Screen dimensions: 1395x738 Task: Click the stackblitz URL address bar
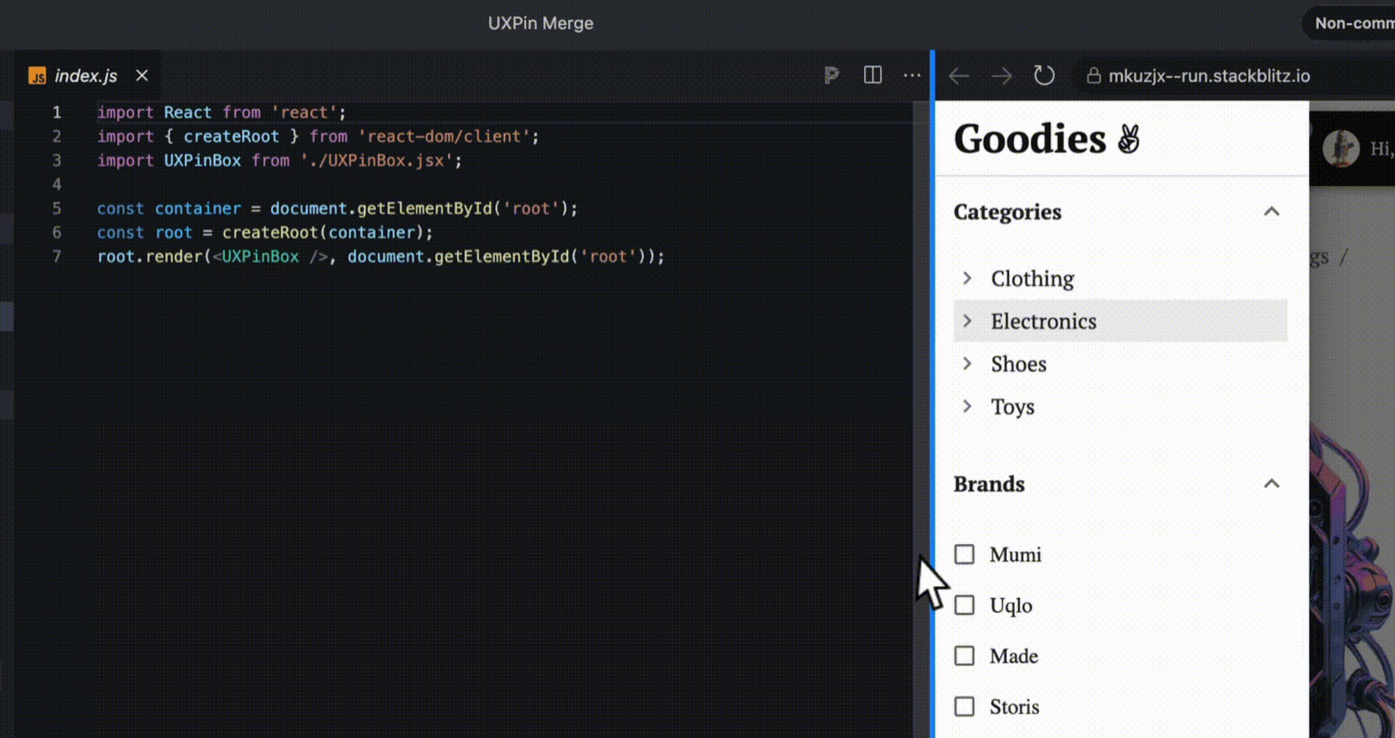click(1209, 76)
